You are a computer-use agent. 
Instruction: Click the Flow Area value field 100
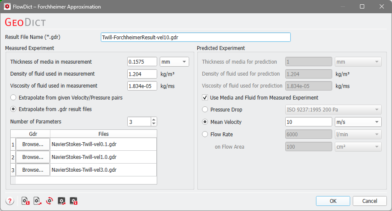[308, 147]
